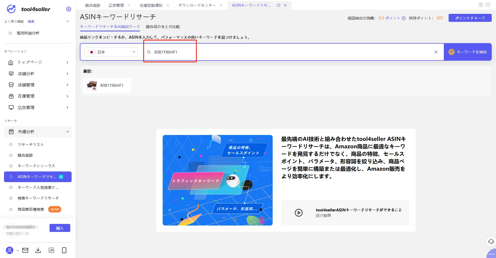Viewport: 496px width, 258px height.
Task: Click the clock history icon at top right
Action: tap(488, 5)
